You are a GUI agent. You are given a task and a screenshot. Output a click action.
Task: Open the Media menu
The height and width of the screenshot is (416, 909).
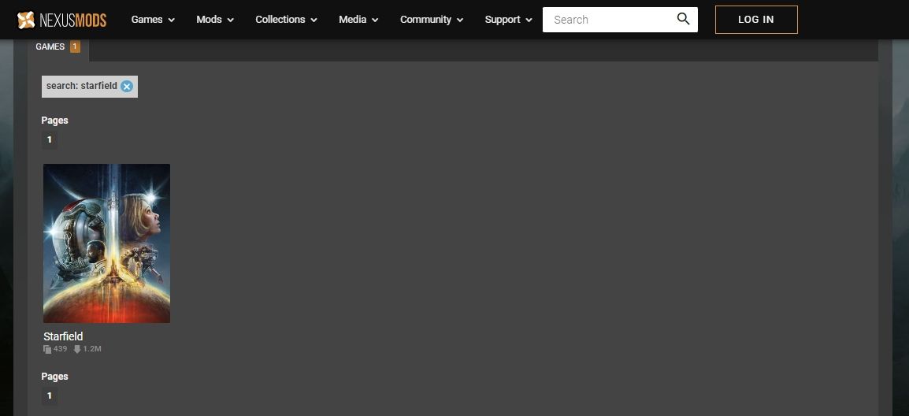358,20
